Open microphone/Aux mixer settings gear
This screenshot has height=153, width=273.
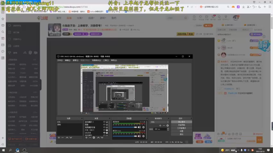click(143, 136)
